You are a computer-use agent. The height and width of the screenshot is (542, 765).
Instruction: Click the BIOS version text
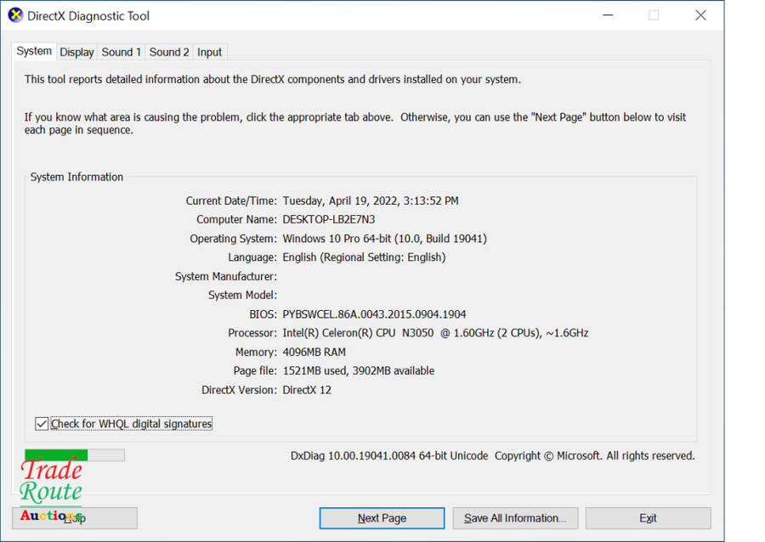tap(374, 314)
